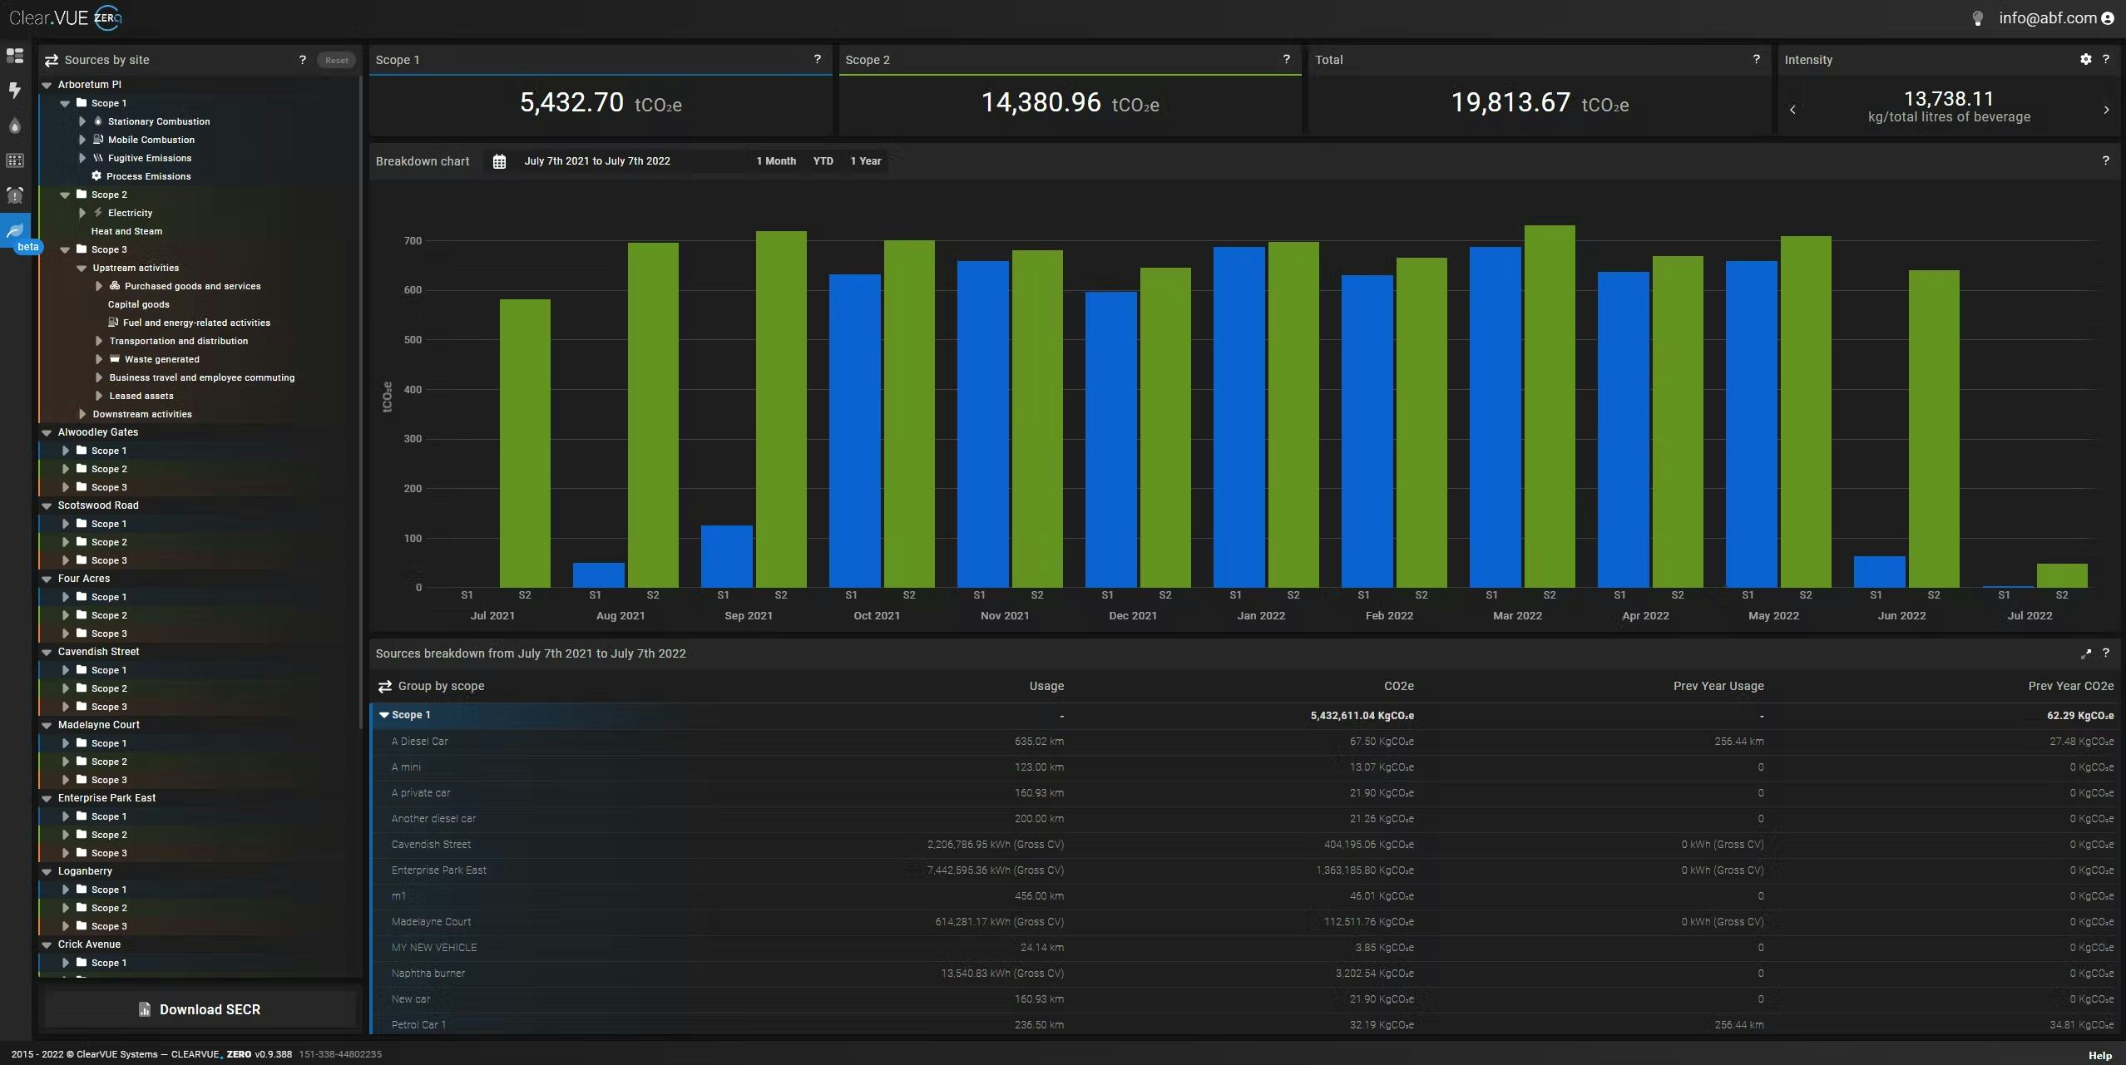Open the water droplet icon in sidebar
Viewport: 2126px width, 1065px height.
point(15,126)
